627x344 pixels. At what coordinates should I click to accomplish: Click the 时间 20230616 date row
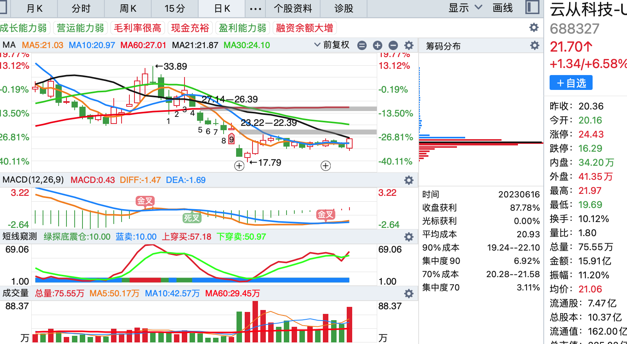[x=481, y=194]
